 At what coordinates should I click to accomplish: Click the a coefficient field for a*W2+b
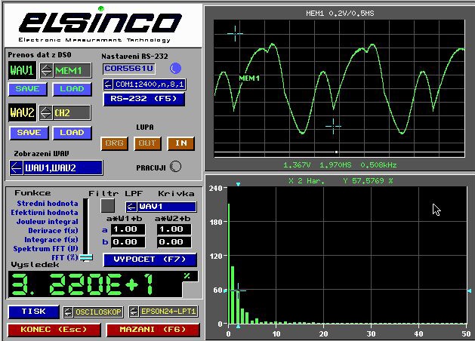tap(174, 229)
